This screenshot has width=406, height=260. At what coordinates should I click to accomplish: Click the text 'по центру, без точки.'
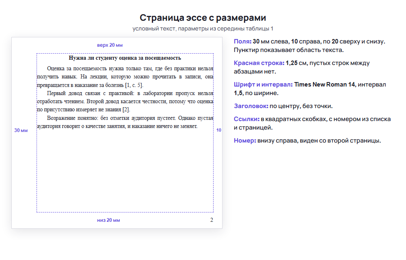coord(301,106)
